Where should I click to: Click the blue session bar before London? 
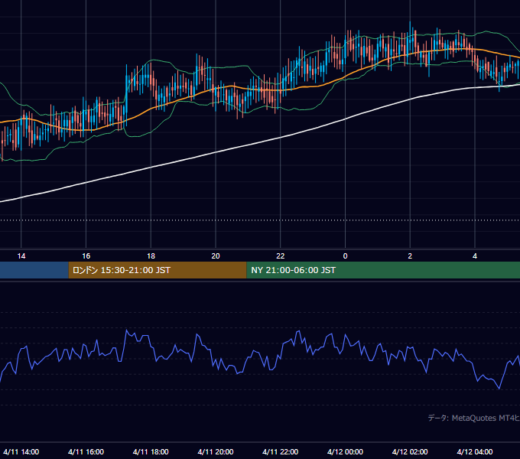point(34,270)
